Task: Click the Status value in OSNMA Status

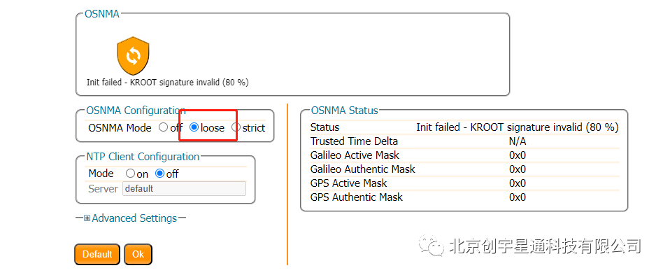Action: point(518,127)
